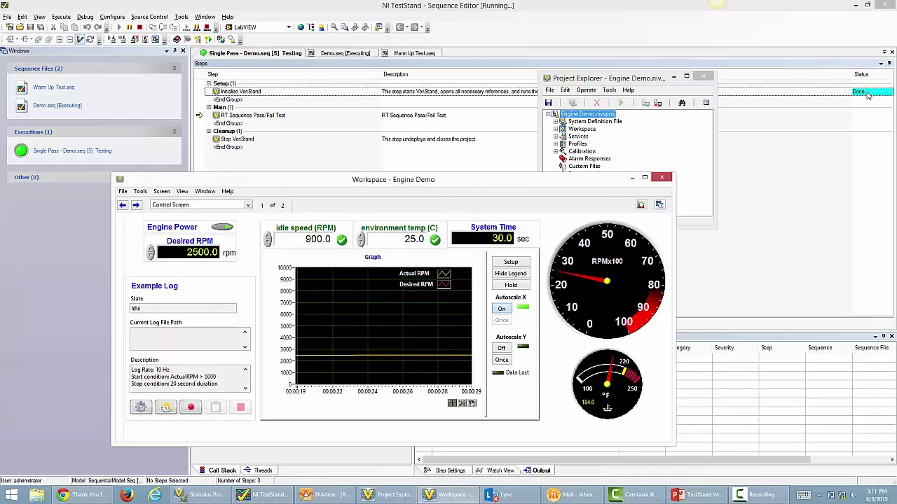This screenshot has width=897, height=504.
Task: Go to previous workspace screen with left arrow
Action: [123, 205]
